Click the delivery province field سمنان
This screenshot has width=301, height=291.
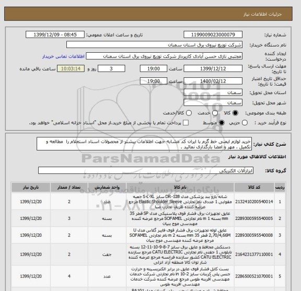coord(213,92)
